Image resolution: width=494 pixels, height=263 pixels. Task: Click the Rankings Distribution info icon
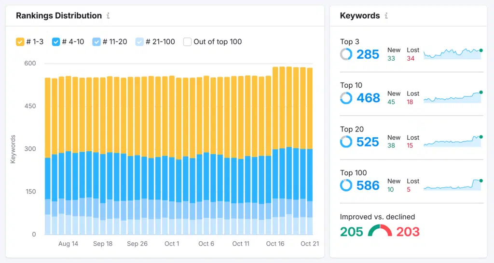pyautogui.click(x=108, y=16)
